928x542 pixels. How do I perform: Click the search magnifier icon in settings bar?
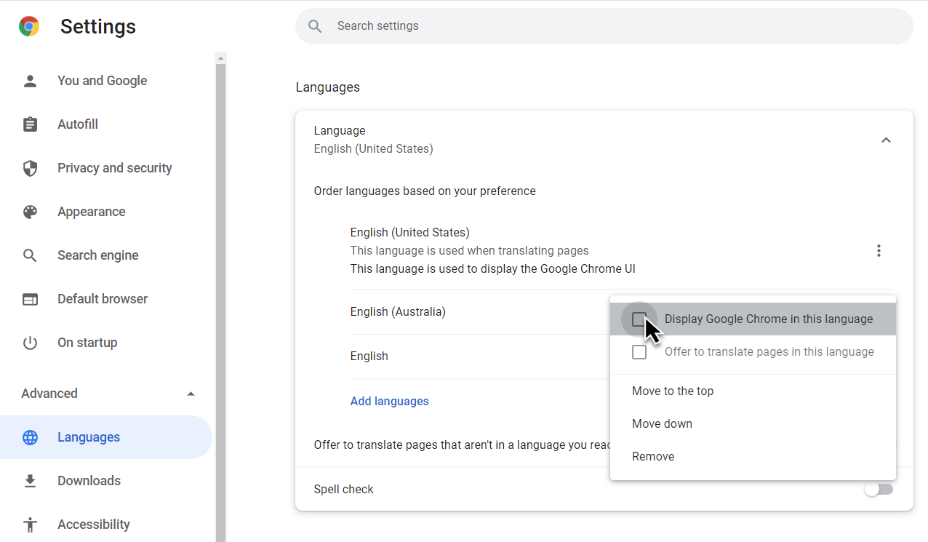pos(315,26)
